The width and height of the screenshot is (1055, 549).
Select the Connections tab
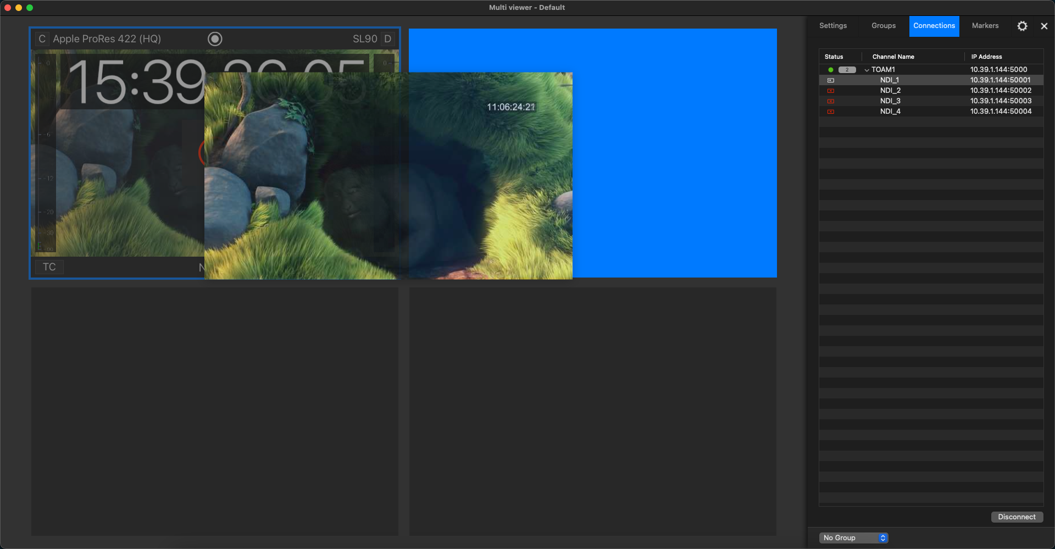(x=934, y=26)
